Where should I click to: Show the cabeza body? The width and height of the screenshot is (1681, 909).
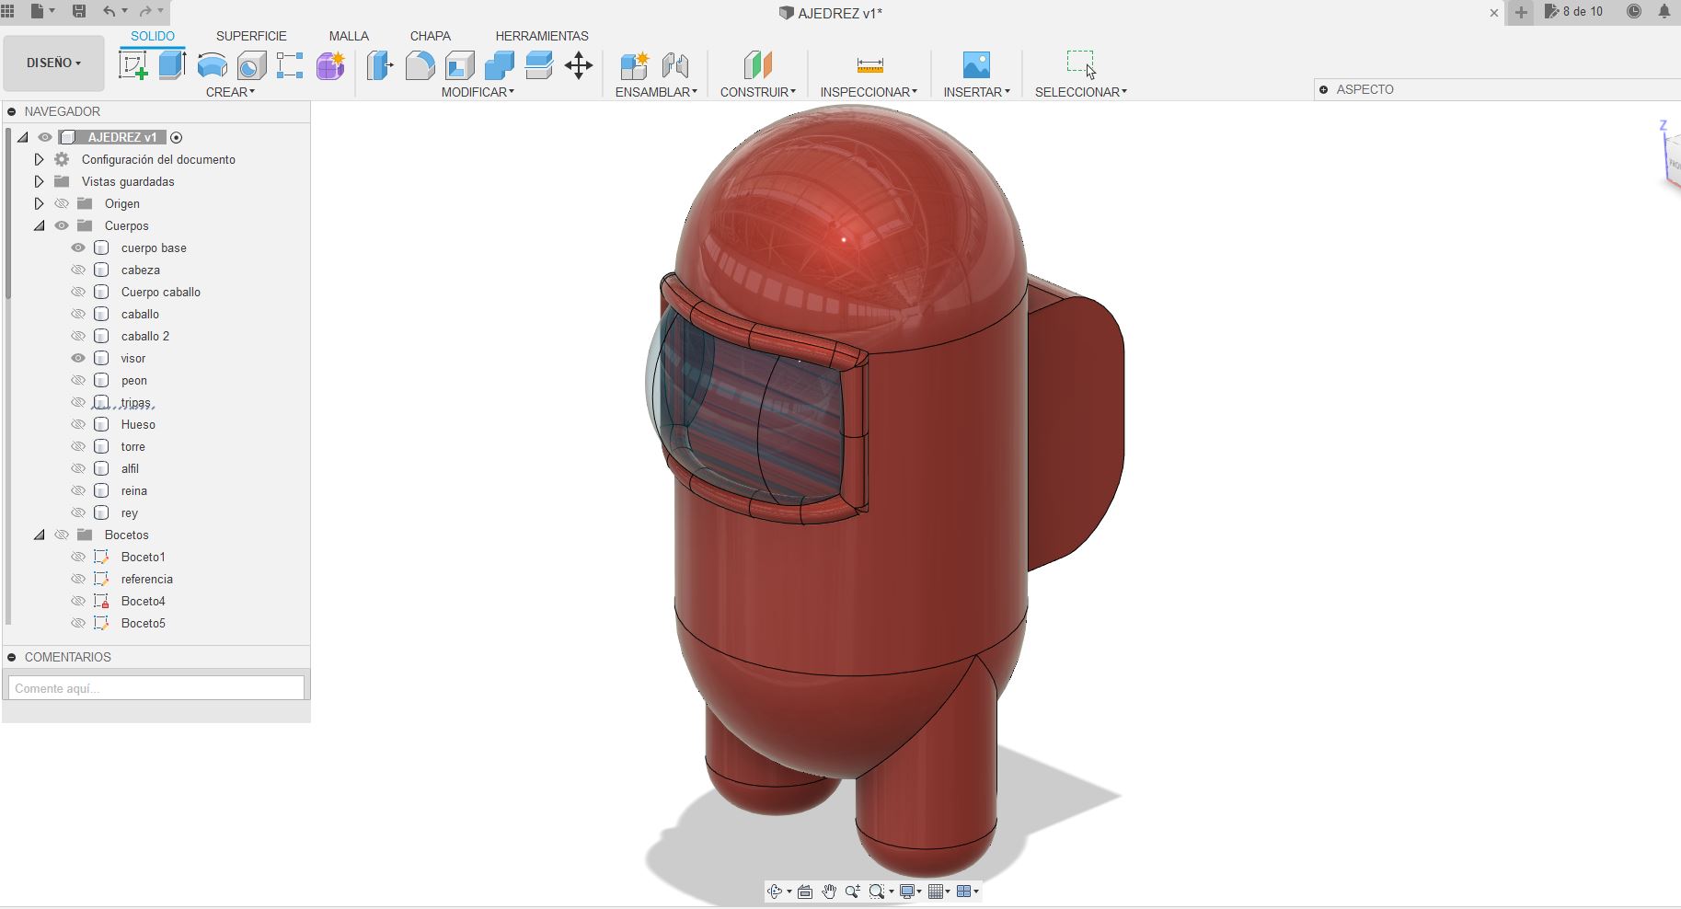coord(78,270)
